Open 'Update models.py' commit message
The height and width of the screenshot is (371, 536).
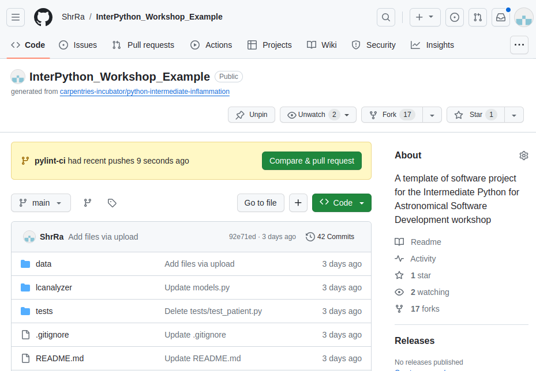197,287
